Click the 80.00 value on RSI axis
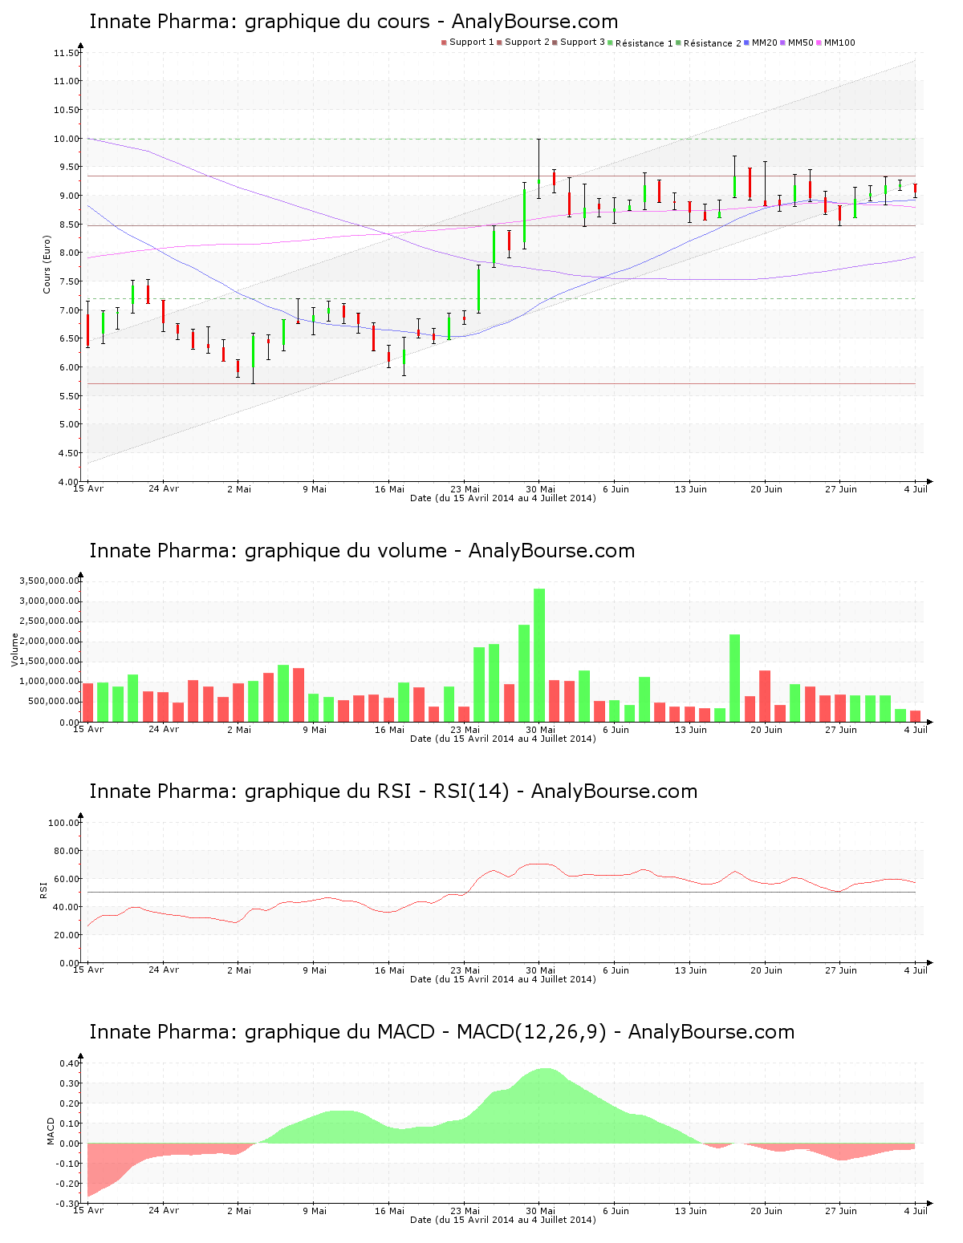963x1243 pixels. click(67, 851)
